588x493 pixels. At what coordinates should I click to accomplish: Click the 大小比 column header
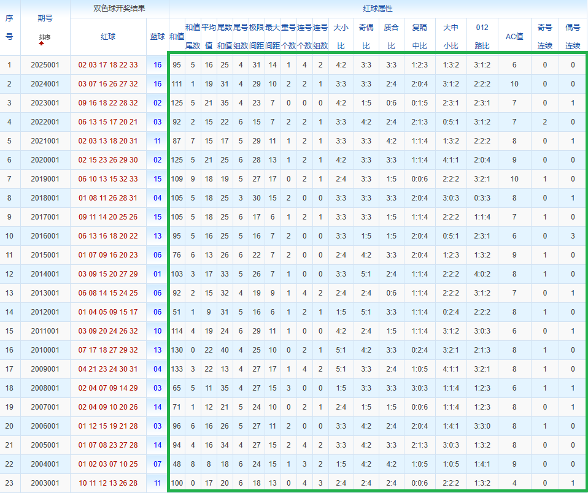click(340, 36)
